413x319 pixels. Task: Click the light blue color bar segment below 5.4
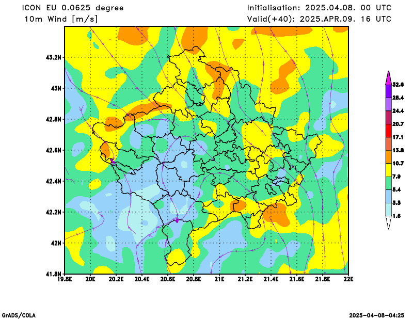389,197
